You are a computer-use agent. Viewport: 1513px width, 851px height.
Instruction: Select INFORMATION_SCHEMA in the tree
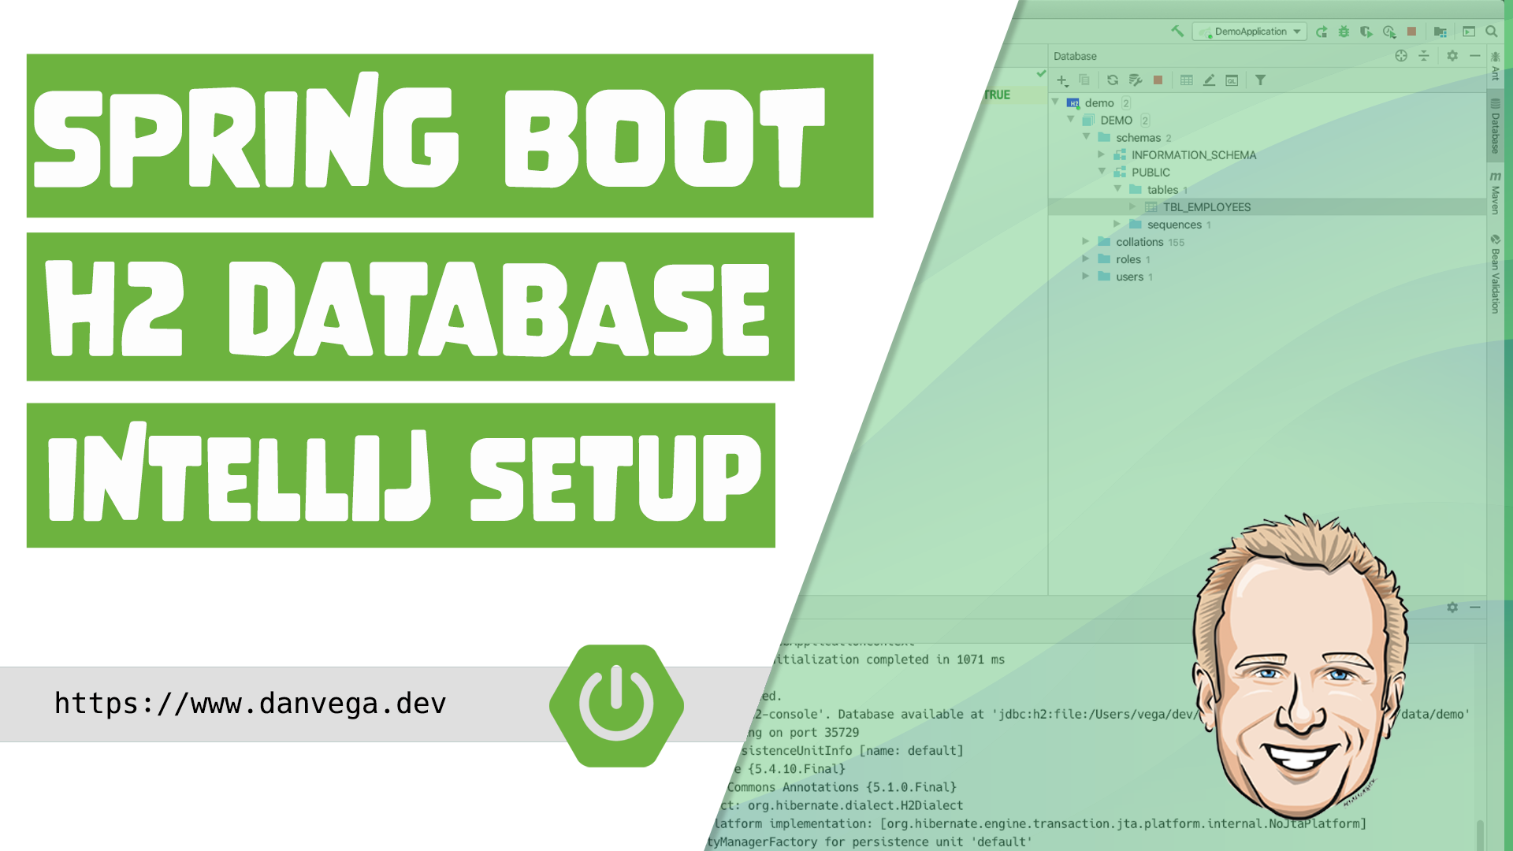coord(1267,154)
